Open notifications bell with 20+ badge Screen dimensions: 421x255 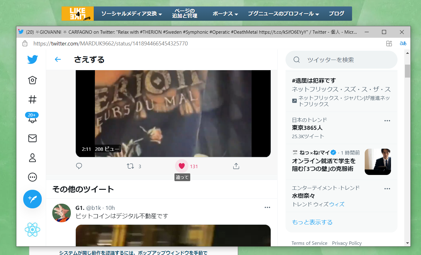(32, 118)
